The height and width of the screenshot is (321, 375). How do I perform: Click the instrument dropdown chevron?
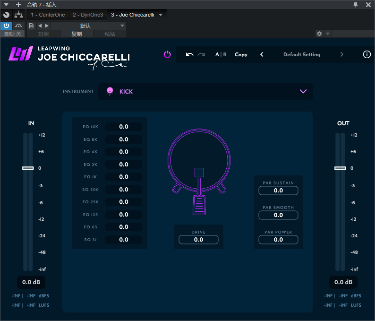303,91
